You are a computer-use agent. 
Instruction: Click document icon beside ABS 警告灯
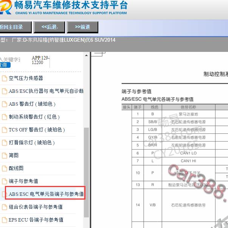[x=5, y=104]
